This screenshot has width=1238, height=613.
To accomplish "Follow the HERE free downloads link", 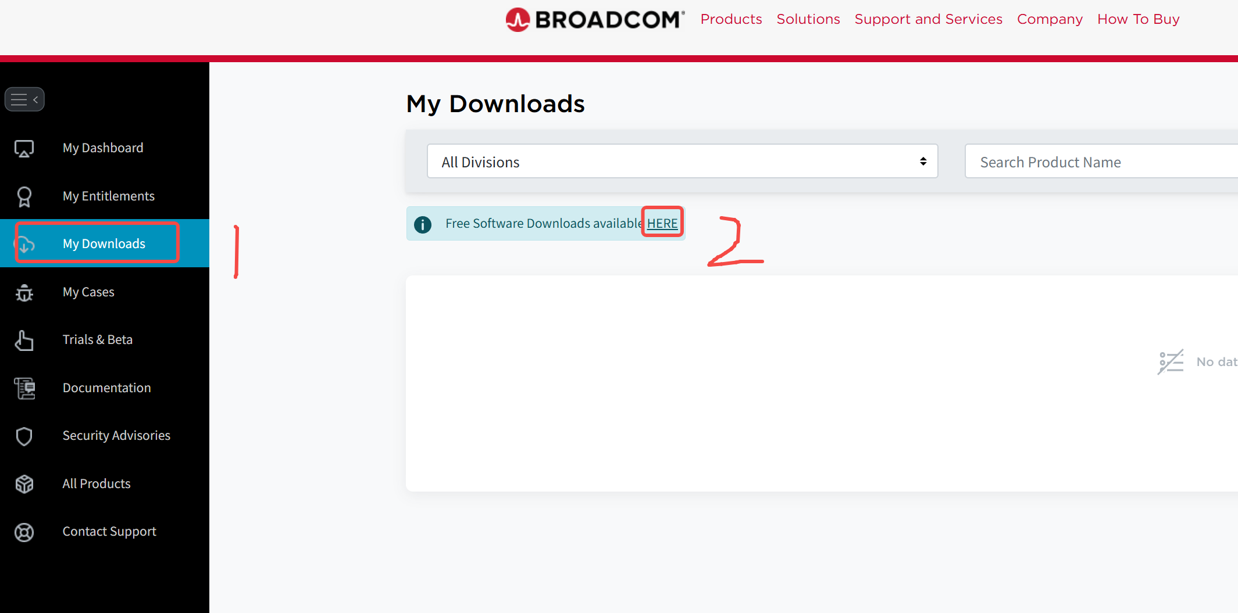I will point(662,223).
